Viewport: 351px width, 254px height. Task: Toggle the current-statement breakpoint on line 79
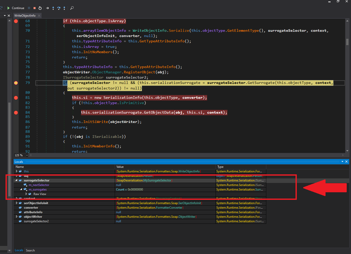coord(16,83)
